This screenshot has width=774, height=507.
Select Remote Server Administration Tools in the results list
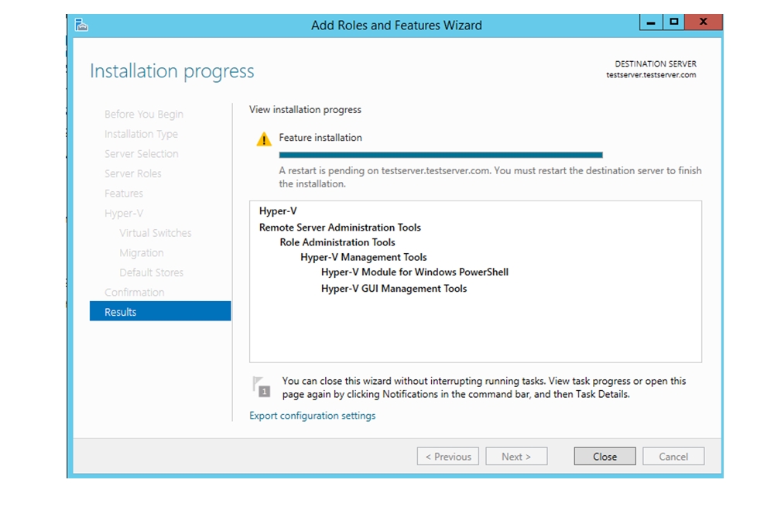[340, 228]
